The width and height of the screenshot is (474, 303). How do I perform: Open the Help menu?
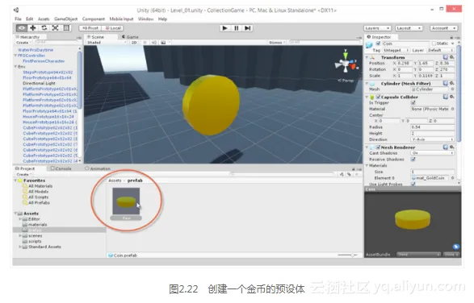pos(162,19)
